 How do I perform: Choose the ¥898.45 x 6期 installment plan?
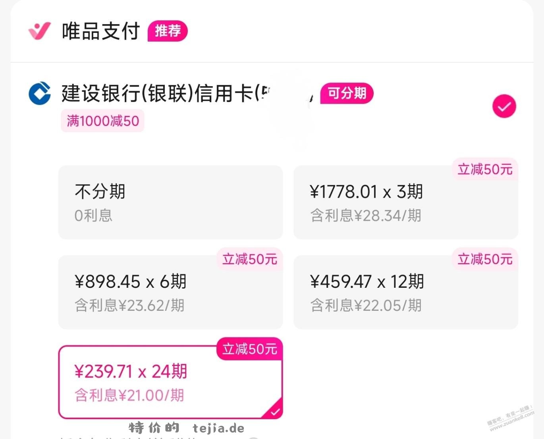point(170,292)
